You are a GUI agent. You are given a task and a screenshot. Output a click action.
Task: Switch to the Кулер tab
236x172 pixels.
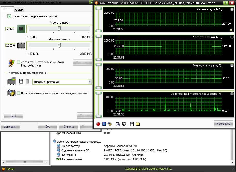point(19,10)
